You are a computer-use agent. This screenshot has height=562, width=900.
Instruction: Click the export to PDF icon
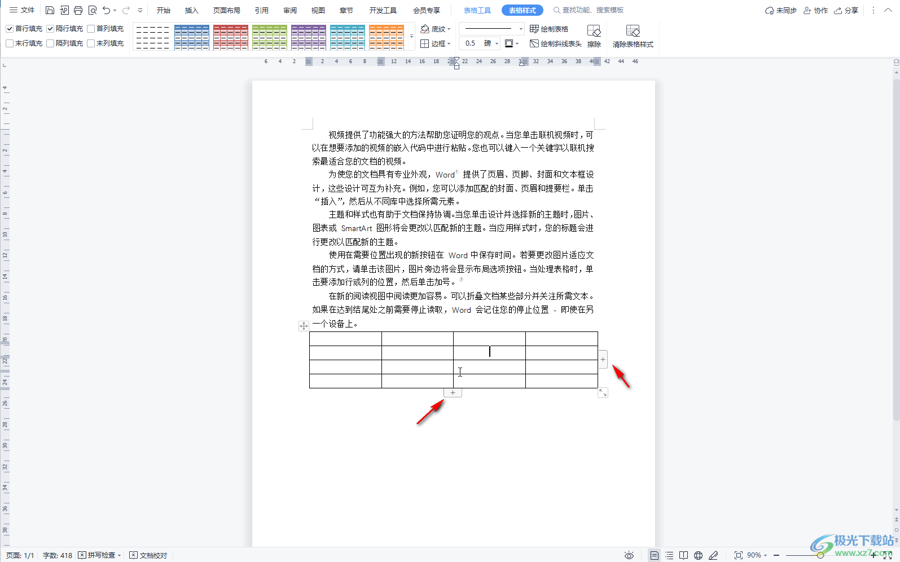[x=64, y=10]
